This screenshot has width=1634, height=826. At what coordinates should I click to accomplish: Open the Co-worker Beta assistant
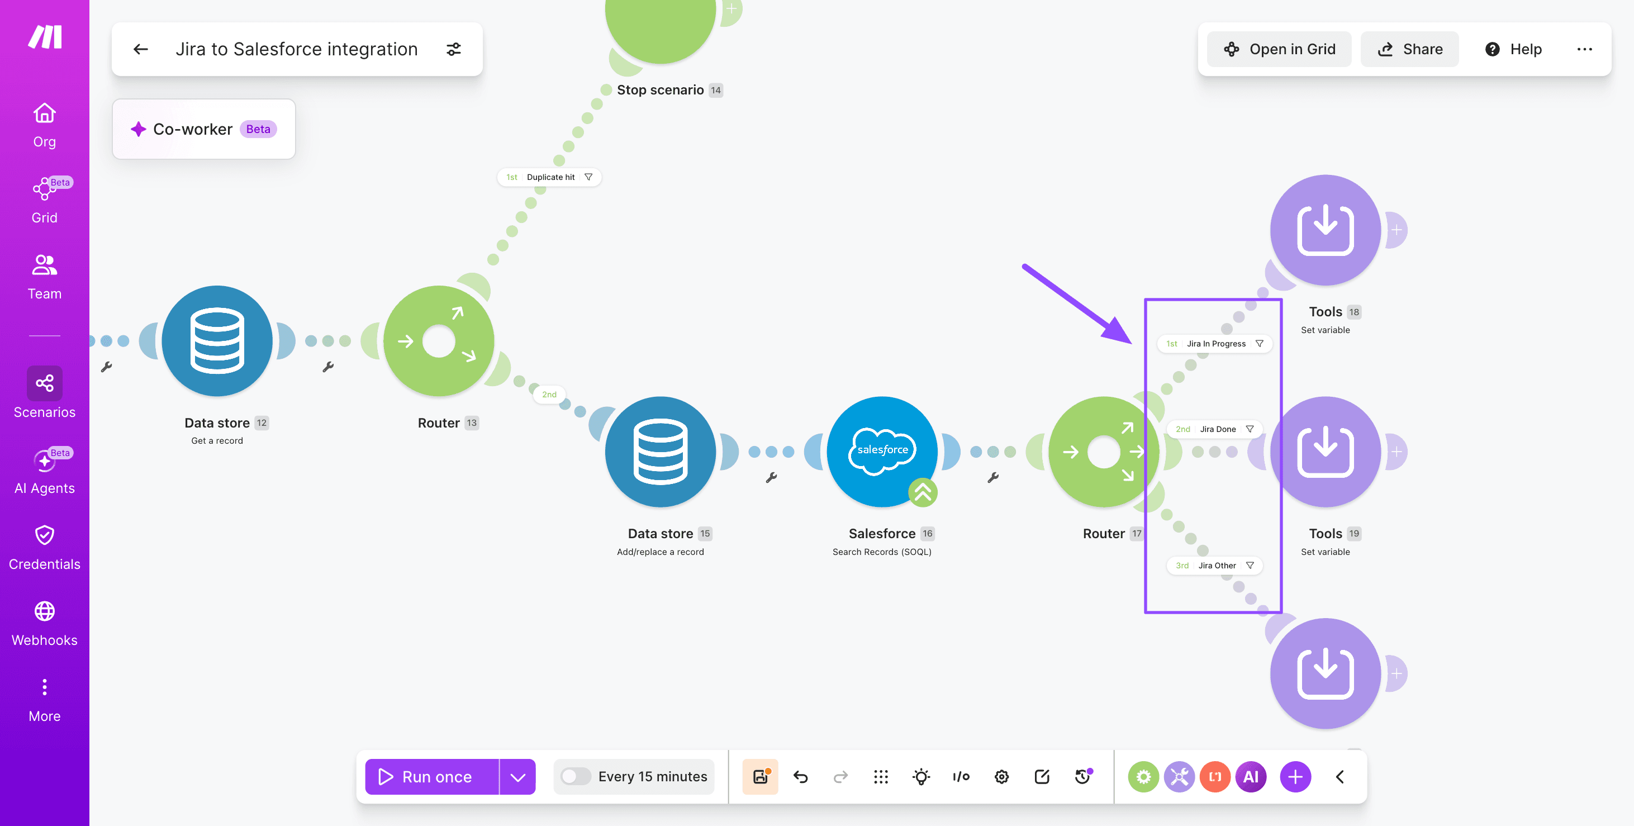203,129
